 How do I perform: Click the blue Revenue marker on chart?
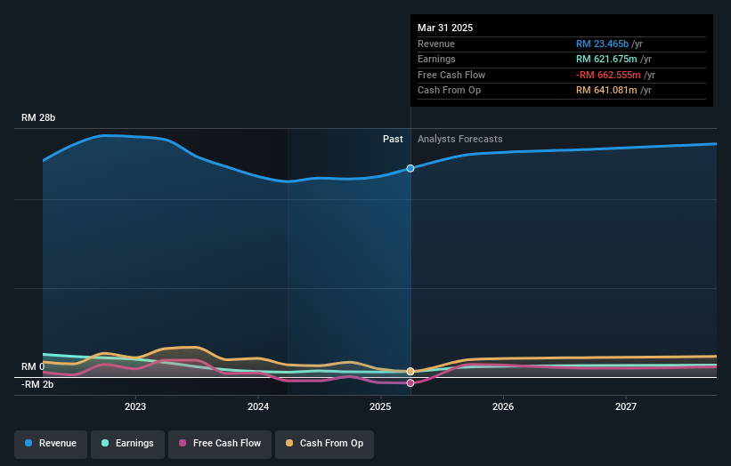410,168
